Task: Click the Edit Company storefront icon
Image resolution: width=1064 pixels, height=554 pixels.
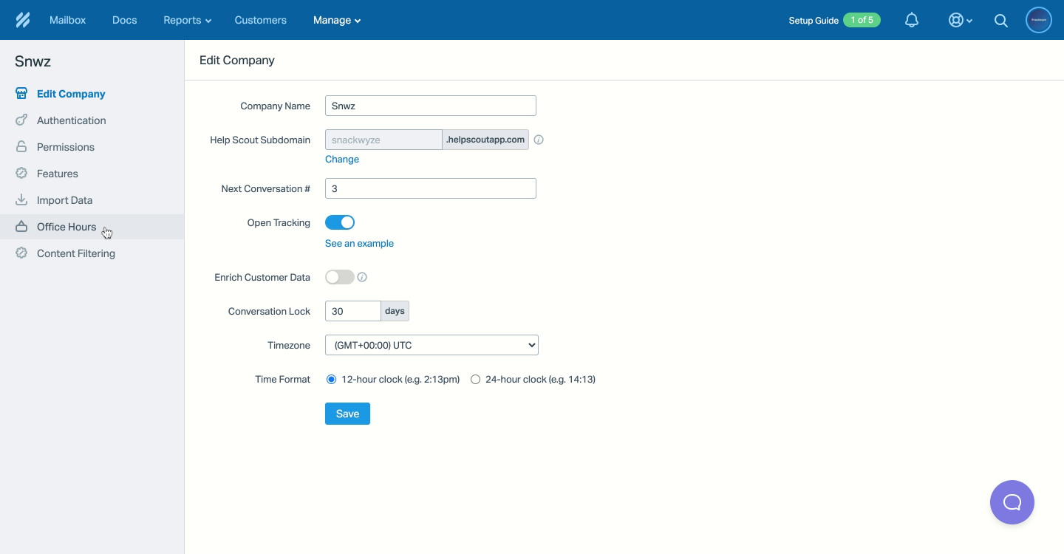Action: (21, 94)
